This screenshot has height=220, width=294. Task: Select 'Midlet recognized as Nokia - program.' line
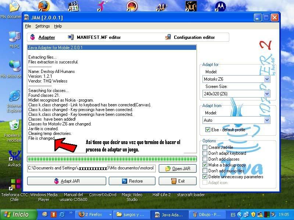[x=61, y=100]
